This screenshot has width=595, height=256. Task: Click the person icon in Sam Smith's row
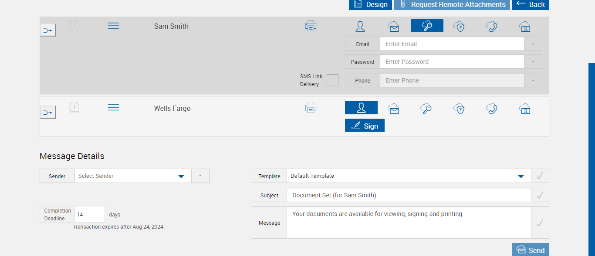[360, 27]
